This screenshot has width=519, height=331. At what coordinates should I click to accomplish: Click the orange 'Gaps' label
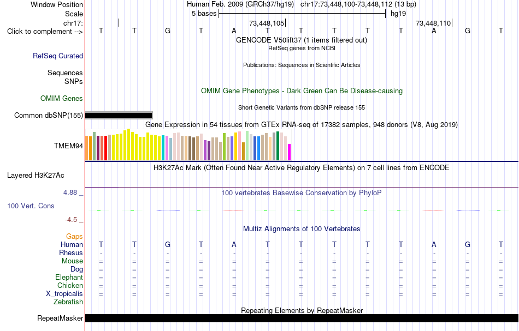coord(74,236)
